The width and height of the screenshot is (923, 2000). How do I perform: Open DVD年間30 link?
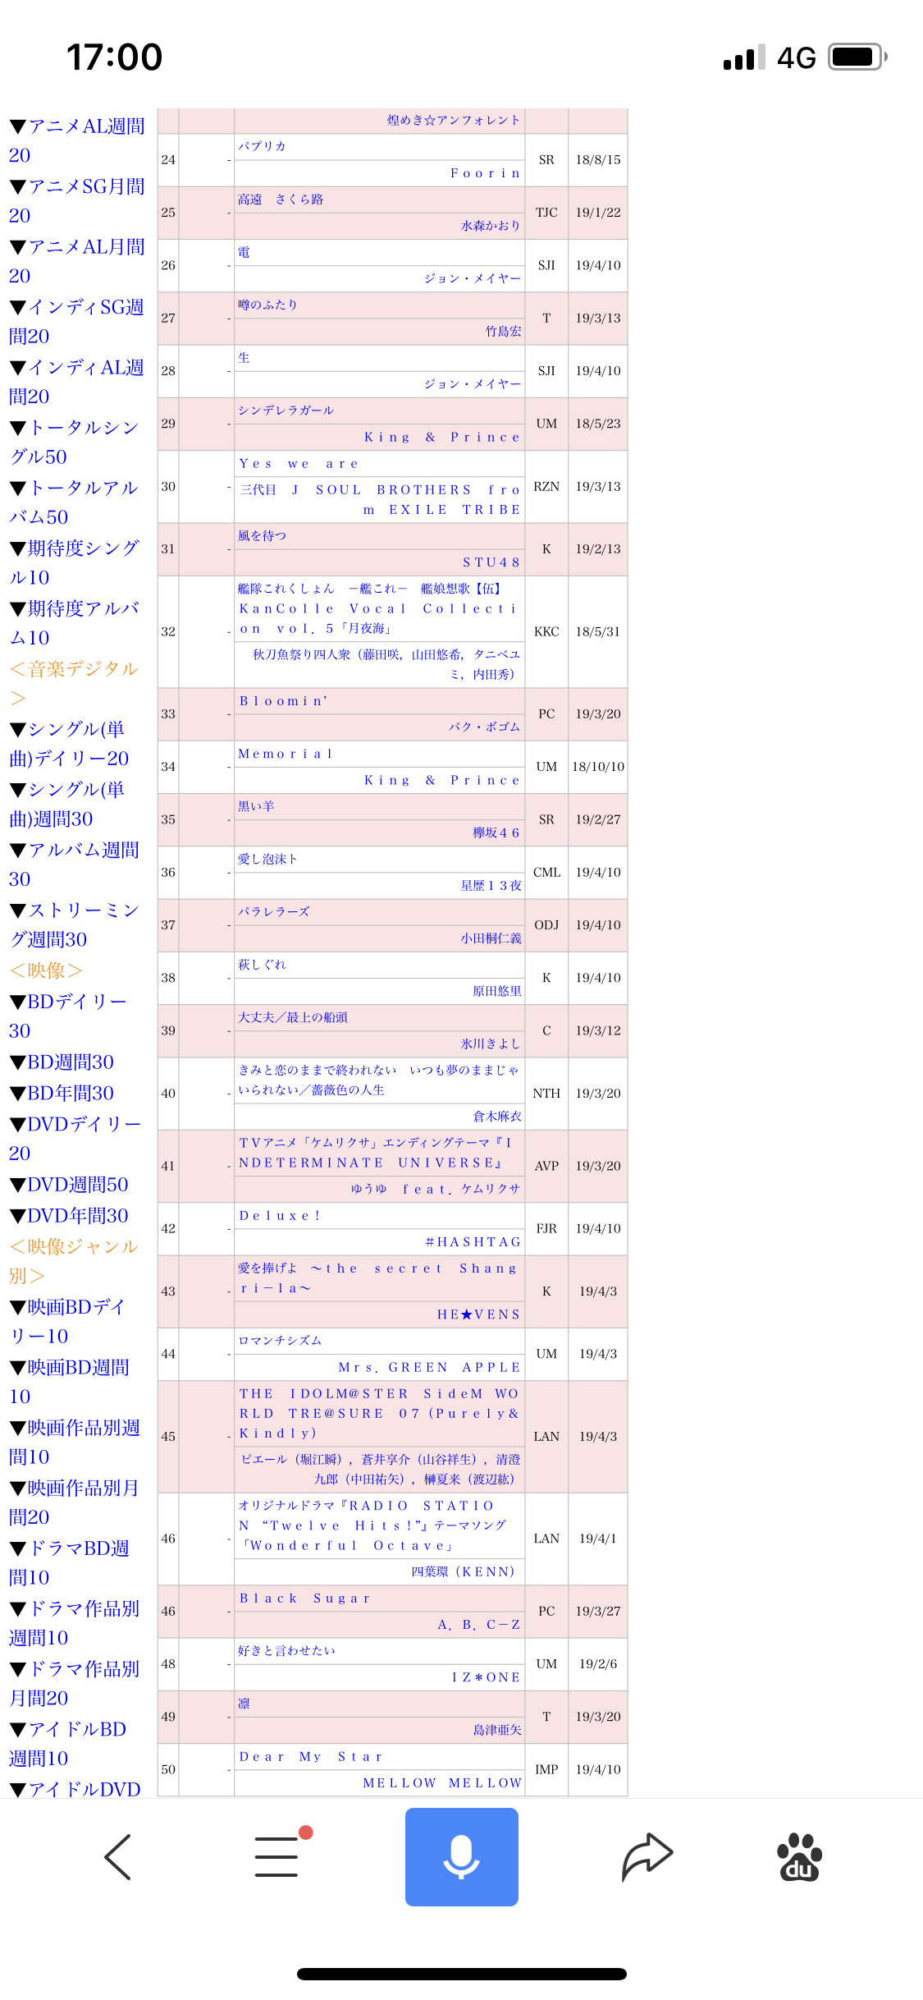click(x=69, y=1215)
